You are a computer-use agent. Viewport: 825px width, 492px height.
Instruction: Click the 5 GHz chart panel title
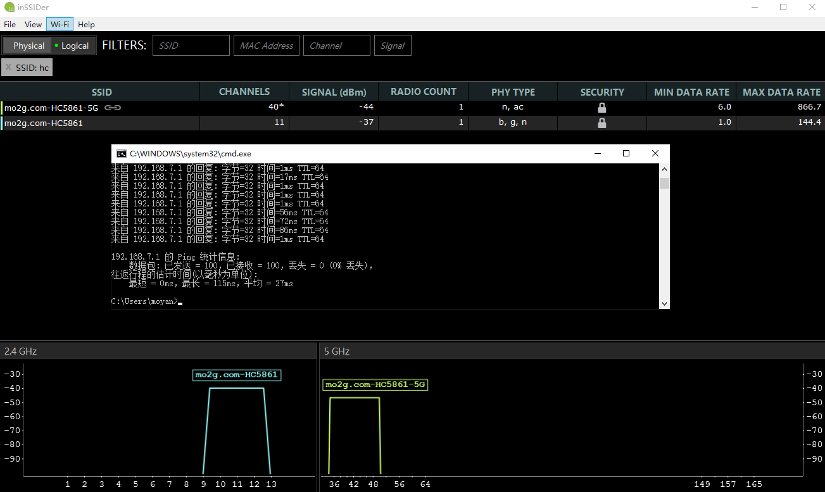coord(337,351)
